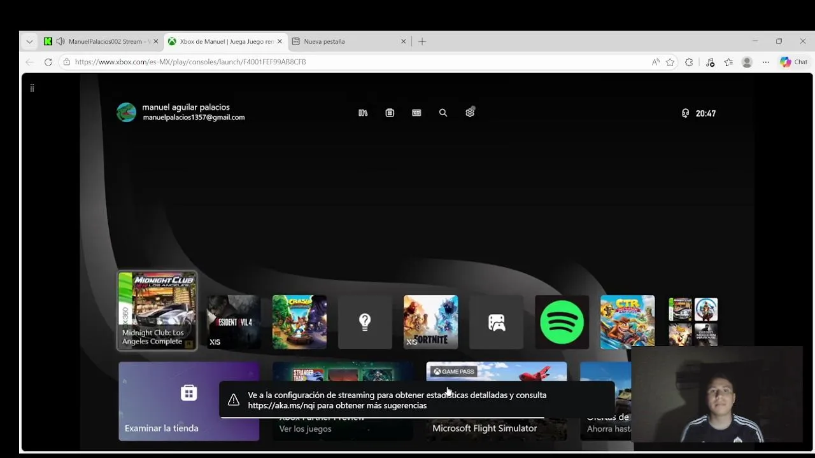Click the manuelpalacios1357@gmail.com account text

point(194,118)
